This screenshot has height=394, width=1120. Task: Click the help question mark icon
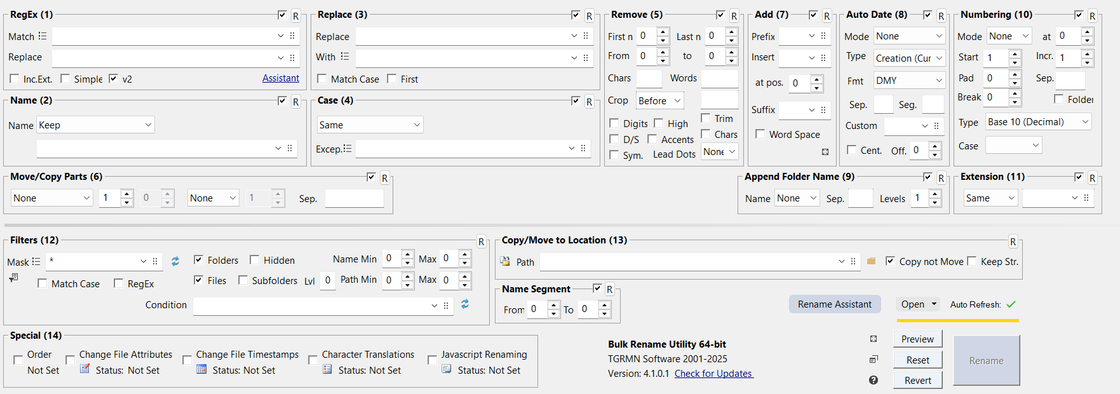[874, 380]
